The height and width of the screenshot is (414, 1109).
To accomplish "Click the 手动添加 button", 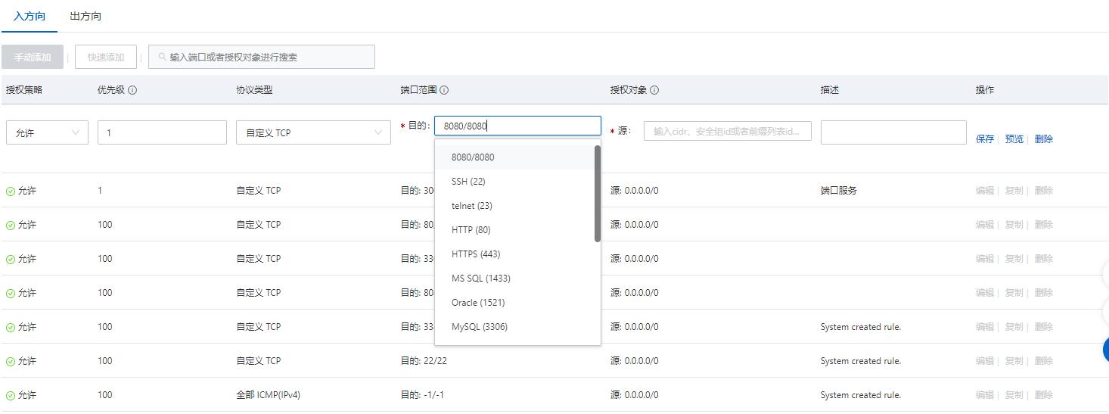I will click(x=33, y=57).
